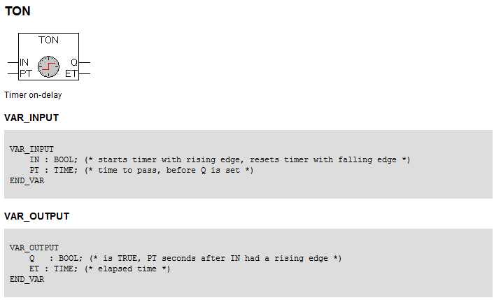Click the Q : BOOL declaration line
Image resolution: width=501 pixels, height=300 pixels.
click(185, 259)
